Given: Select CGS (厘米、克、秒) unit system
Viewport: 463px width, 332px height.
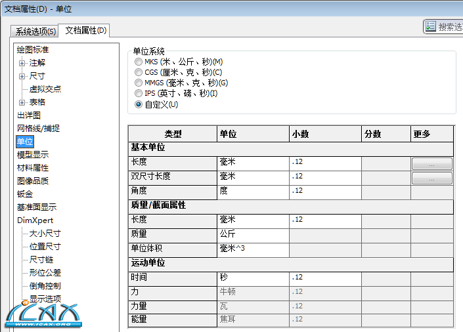Looking at the screenshot, I should 138,72.
